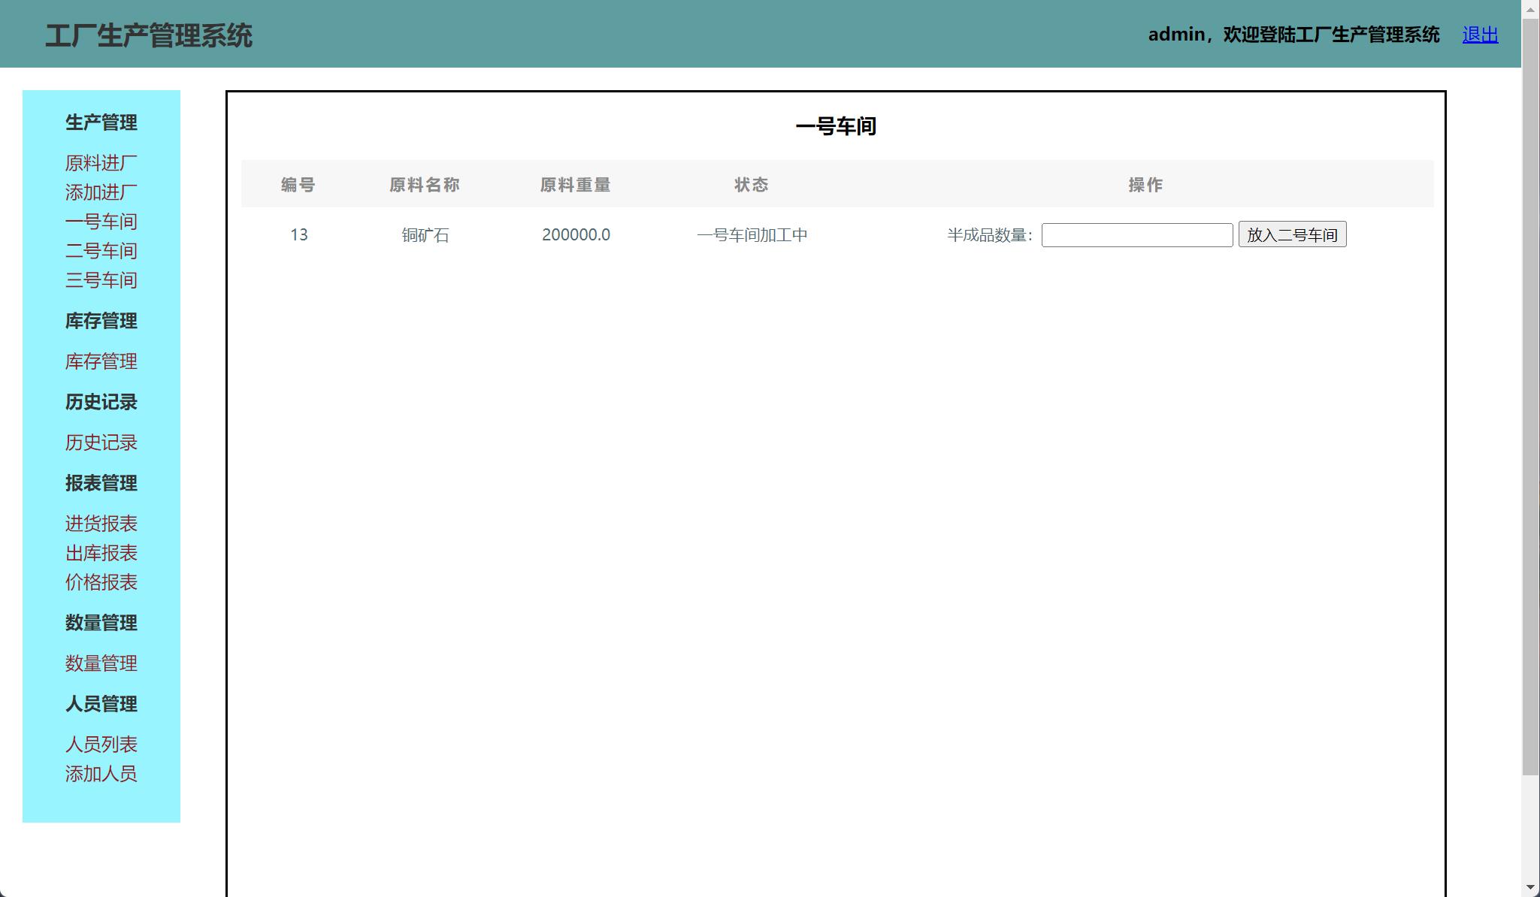Open the 三号车间 workshop page
The width and height of the screenshot is (1540, 897).
(101, 279)
